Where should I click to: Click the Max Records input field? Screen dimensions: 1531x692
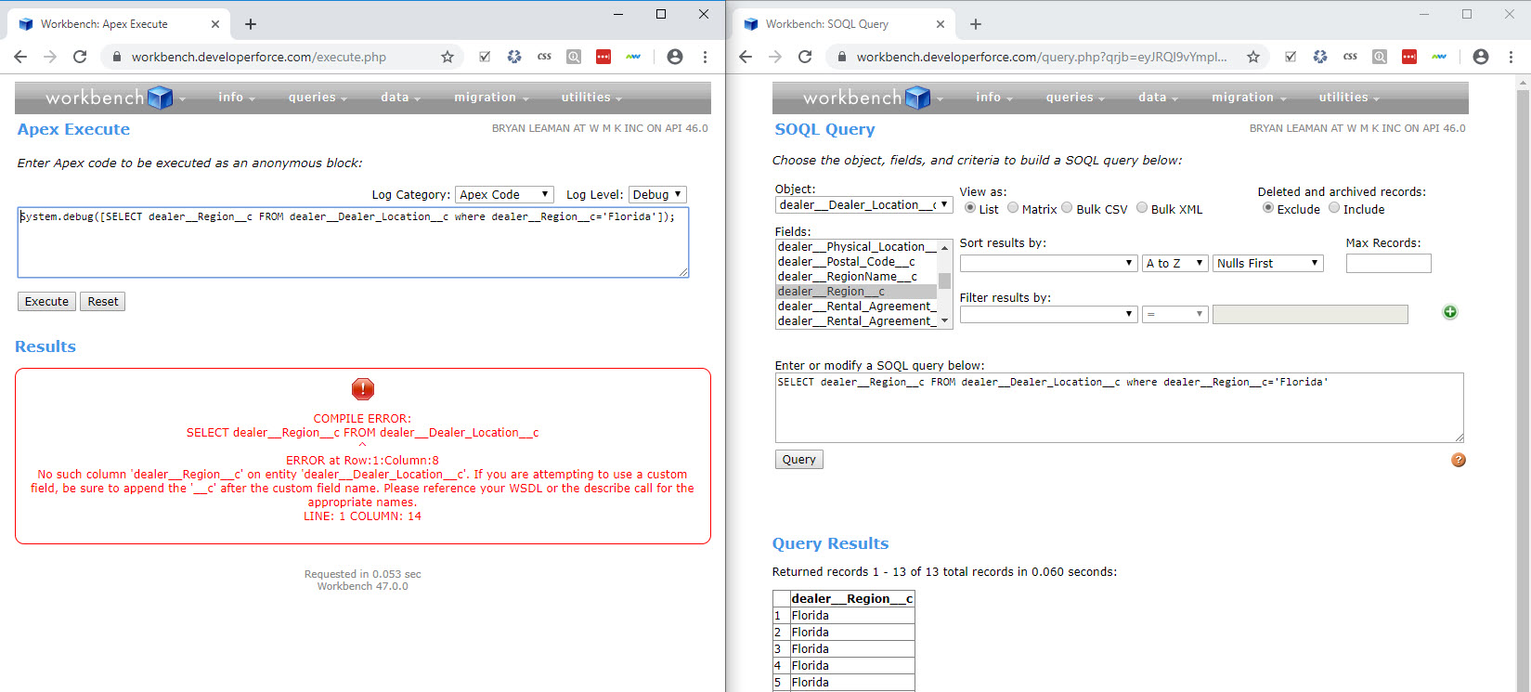[x=1388, y=264]
